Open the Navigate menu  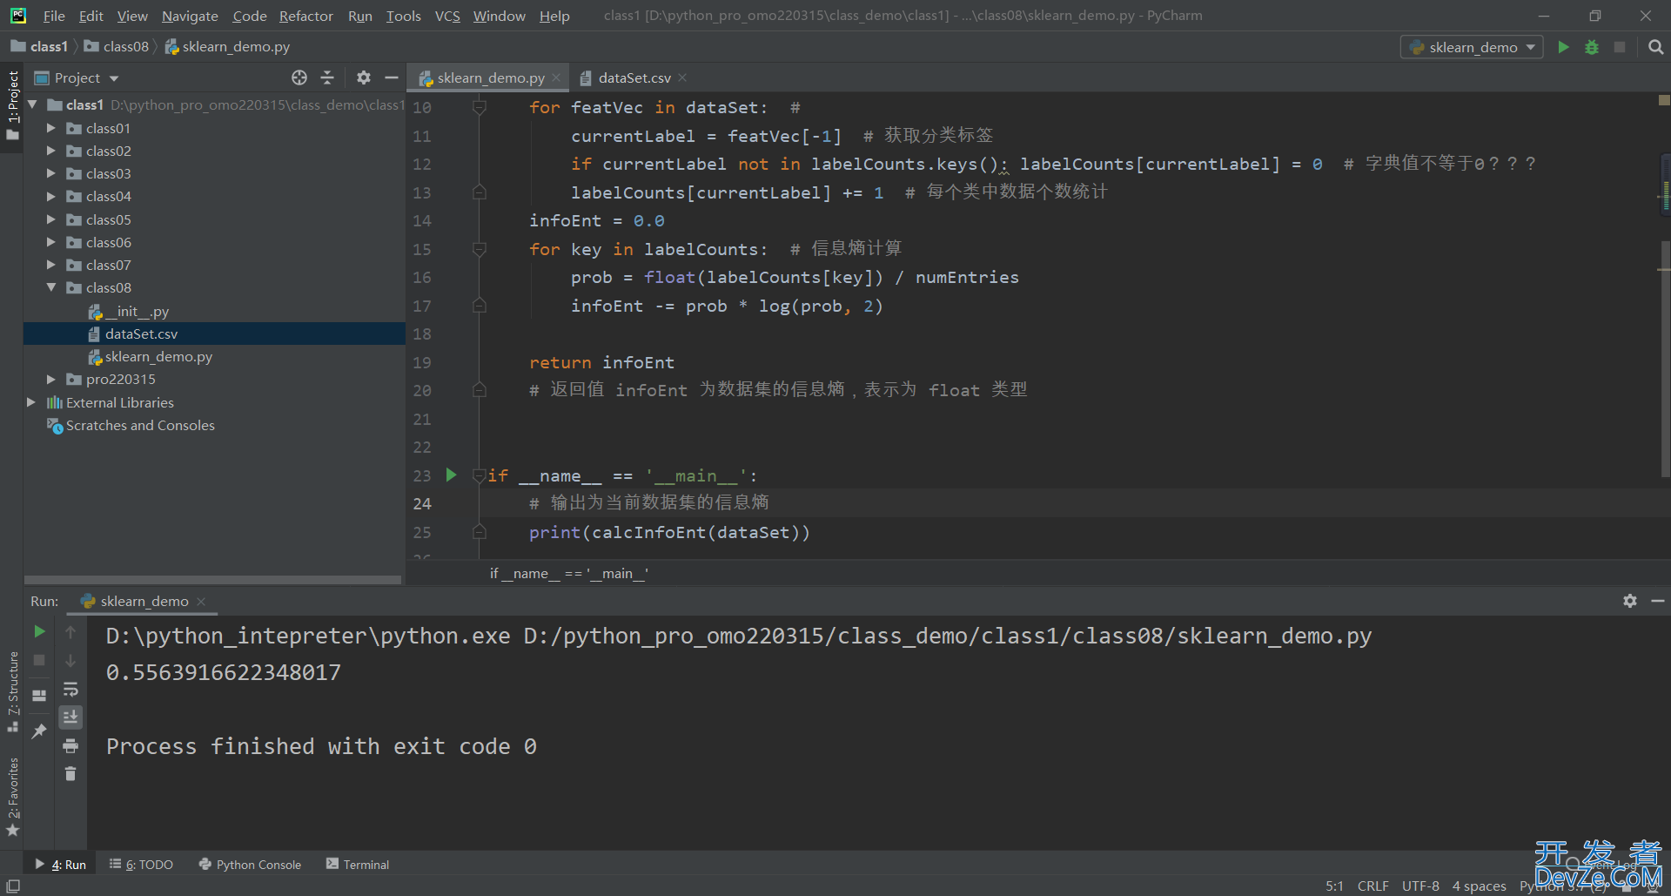point(190,16)
